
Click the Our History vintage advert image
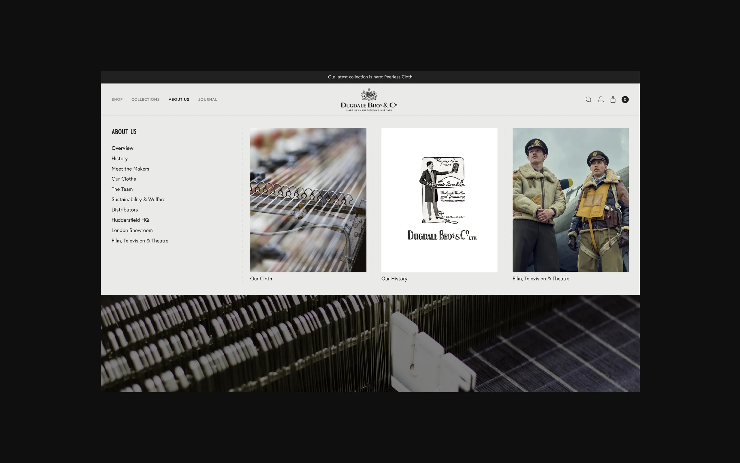(x=439, y=200)
